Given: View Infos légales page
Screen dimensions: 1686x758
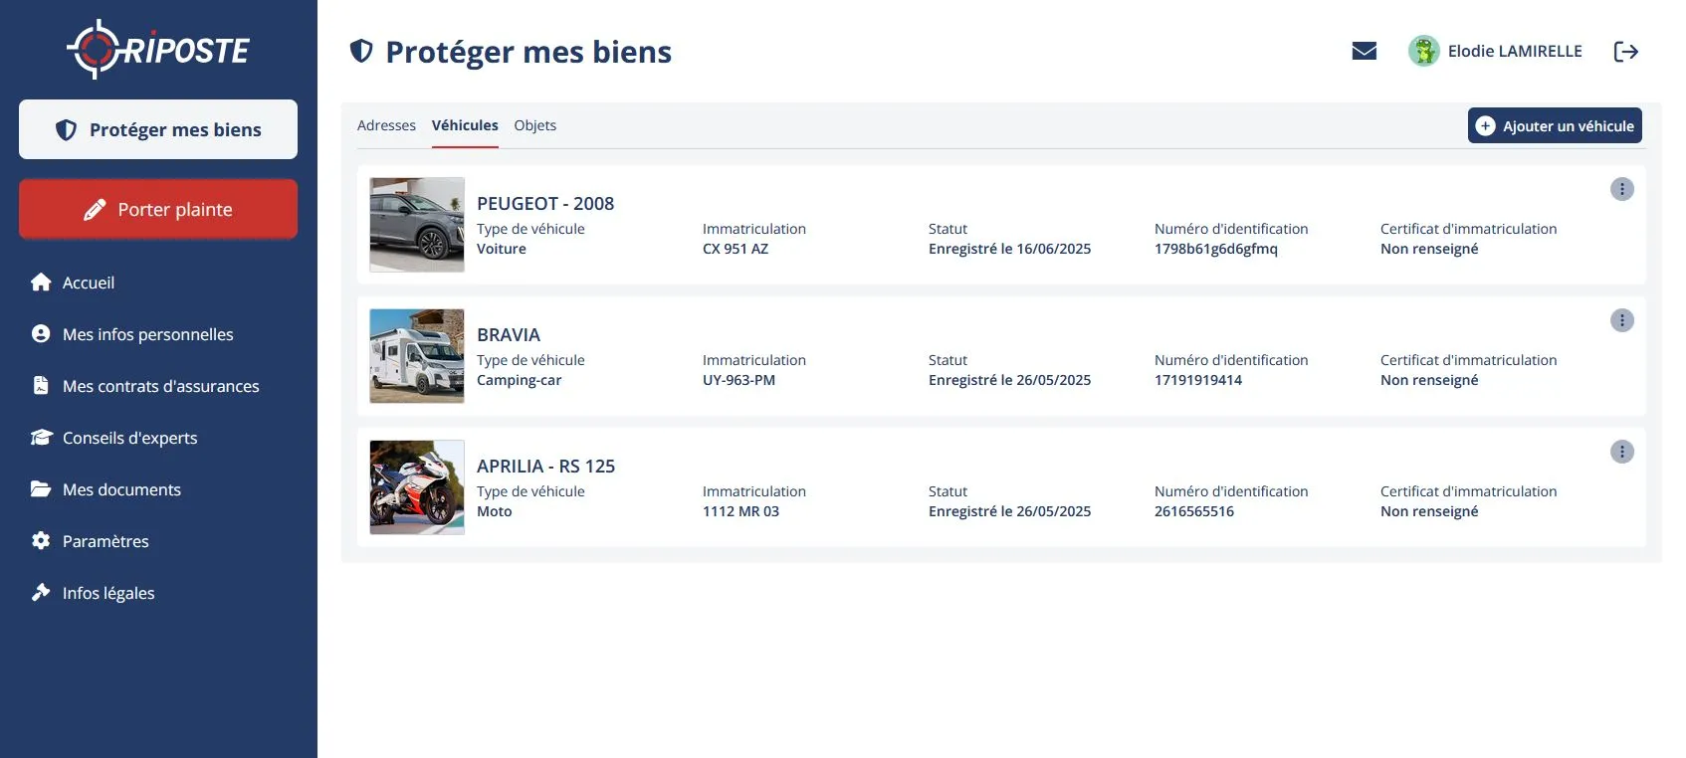Looking at the screenshot, I should coord(108,593).
